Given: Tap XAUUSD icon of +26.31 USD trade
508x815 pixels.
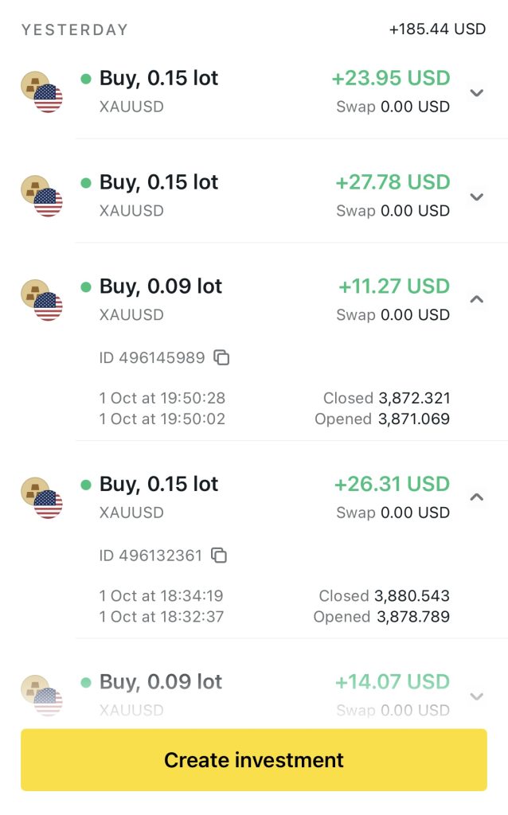Looking at the screenshot, I should (41, 498).
